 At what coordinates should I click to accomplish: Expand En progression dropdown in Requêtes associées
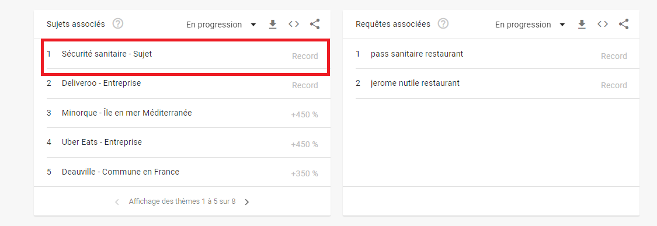click(x=530, y=25)
